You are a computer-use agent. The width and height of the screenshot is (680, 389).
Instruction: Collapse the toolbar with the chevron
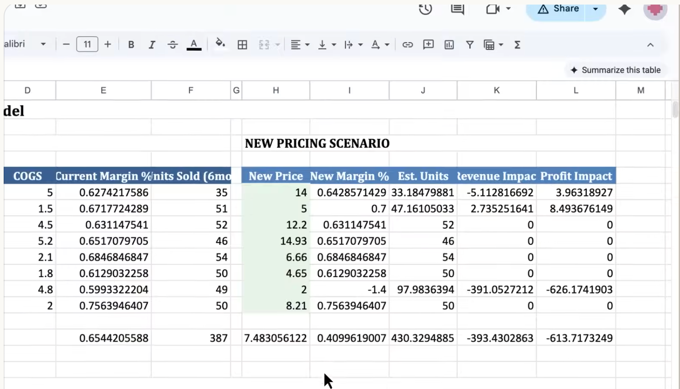650,45
